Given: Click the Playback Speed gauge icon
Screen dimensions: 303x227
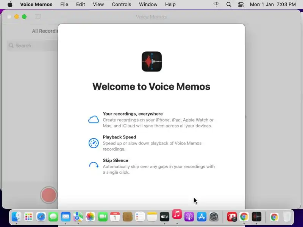Looking at the screenshot, I should coord(94,143).
